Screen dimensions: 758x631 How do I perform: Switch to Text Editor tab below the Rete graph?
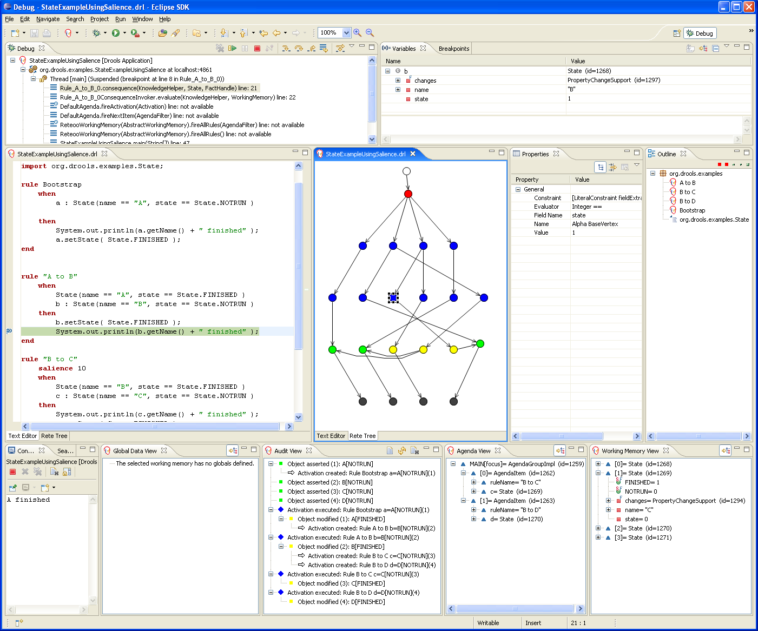point(331,436)
